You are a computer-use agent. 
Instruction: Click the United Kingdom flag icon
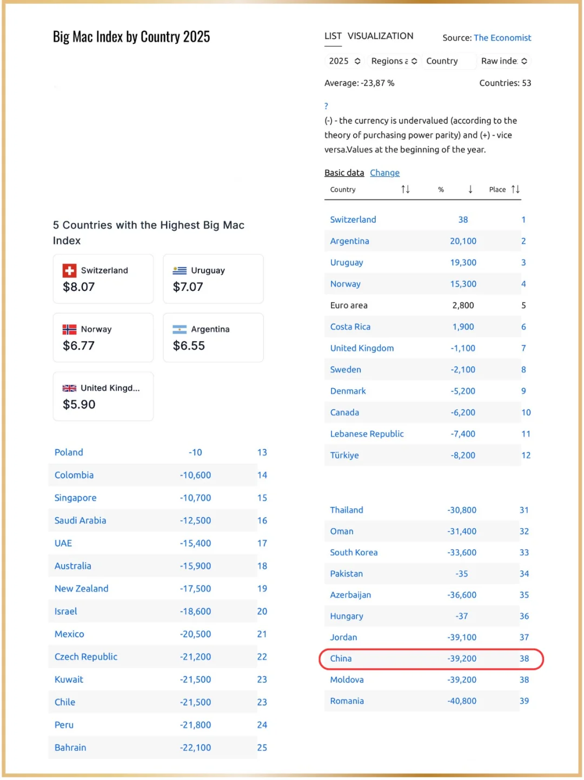pos(69,388)
